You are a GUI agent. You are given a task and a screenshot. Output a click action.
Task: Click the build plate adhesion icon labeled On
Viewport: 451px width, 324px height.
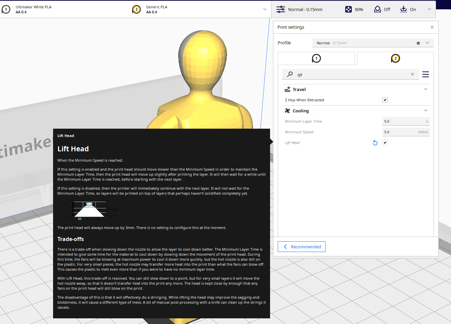pos(403,9)
